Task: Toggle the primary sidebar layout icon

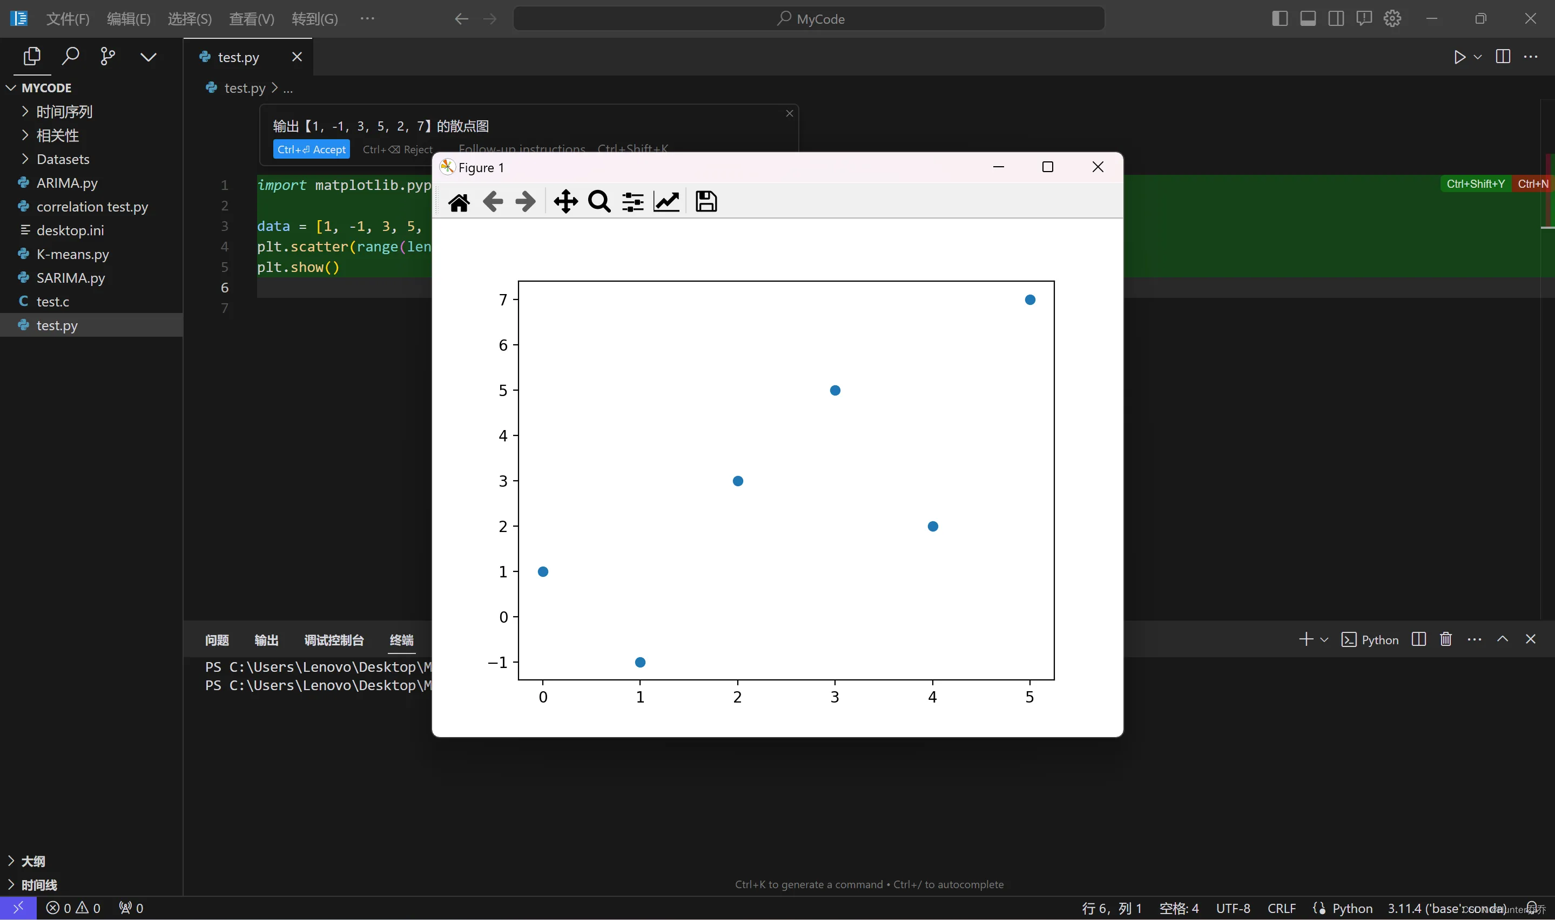Action: 1279,18
